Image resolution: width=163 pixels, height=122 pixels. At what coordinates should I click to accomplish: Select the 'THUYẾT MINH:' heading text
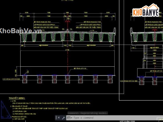click(17, 98)
